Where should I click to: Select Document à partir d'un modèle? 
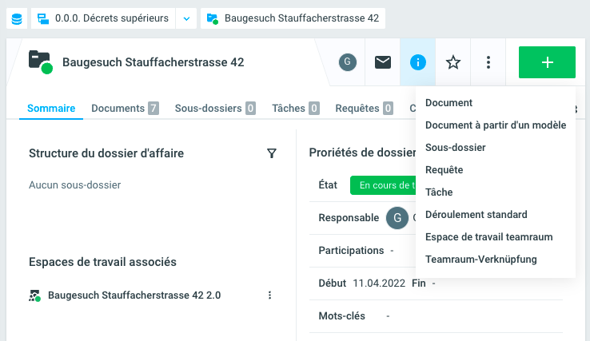(496, 125)
